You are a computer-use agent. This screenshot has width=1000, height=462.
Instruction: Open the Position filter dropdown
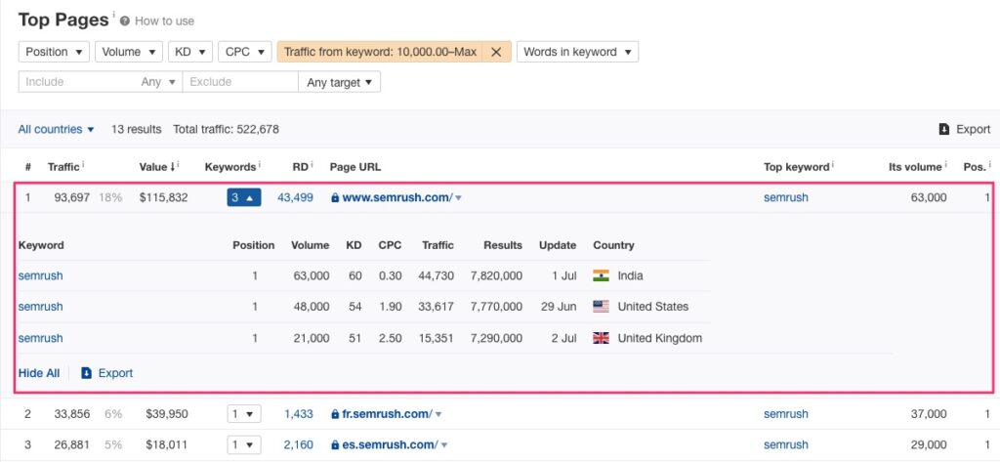pos(54,52)
